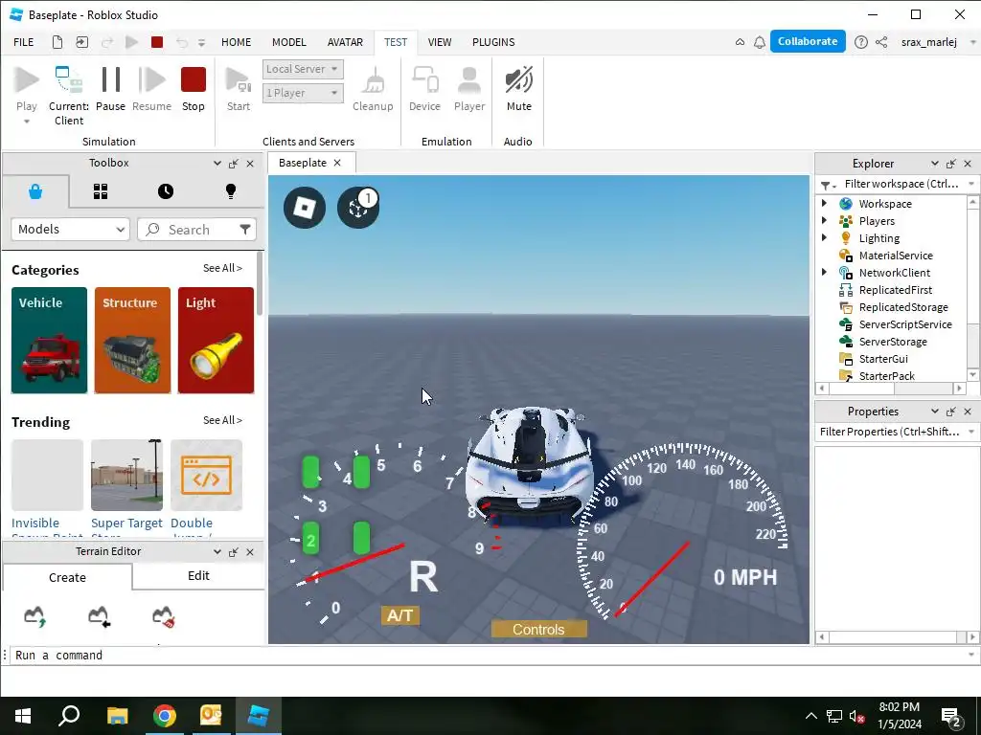Image resolution: width=981 pixels, height=735 pixels.
Task: Click the red stop square in quick access bar
Action: (157, 42)
